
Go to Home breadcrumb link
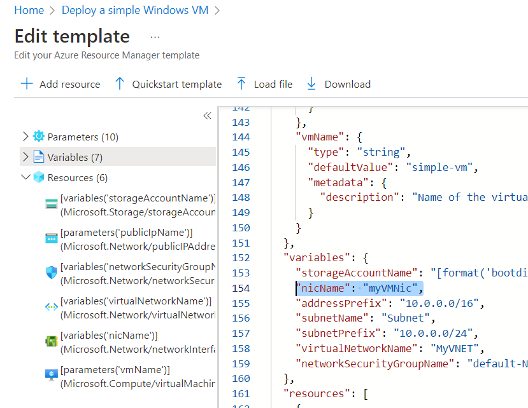[x=29, y=10]
